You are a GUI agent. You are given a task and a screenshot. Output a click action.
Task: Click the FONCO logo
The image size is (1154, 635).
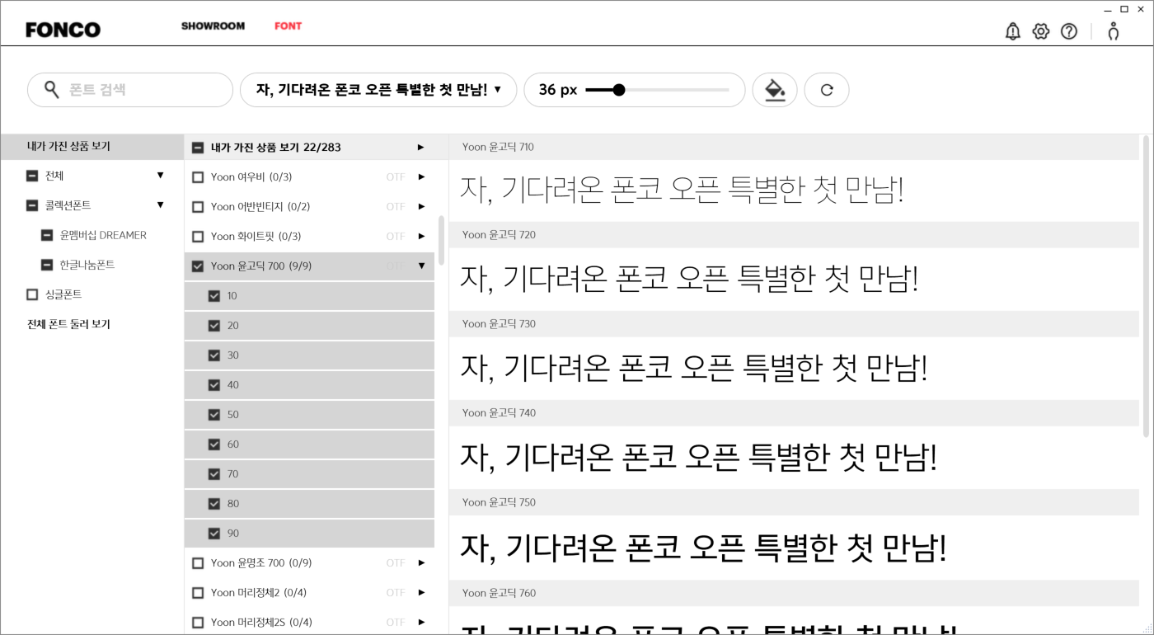[x=63, y=30]
